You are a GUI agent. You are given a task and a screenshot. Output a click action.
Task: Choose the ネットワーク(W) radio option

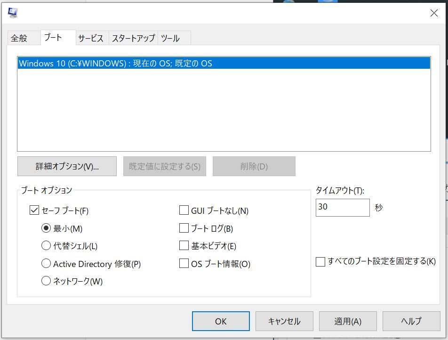46,281
